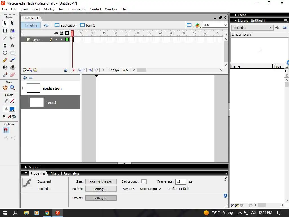Open the Edit Scene dropdown icon
This screenshot has width=289, height=217.
click(189, 25)
